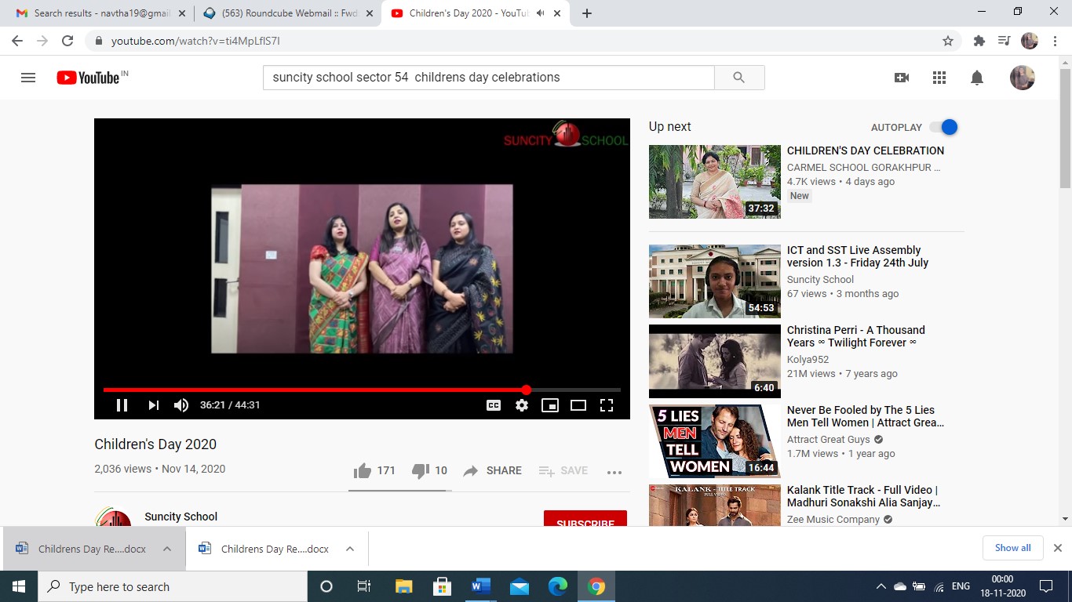The width and height of the screenshot is (1072, 602).
Task: Open create video camera icon
Action: (902, 78)
